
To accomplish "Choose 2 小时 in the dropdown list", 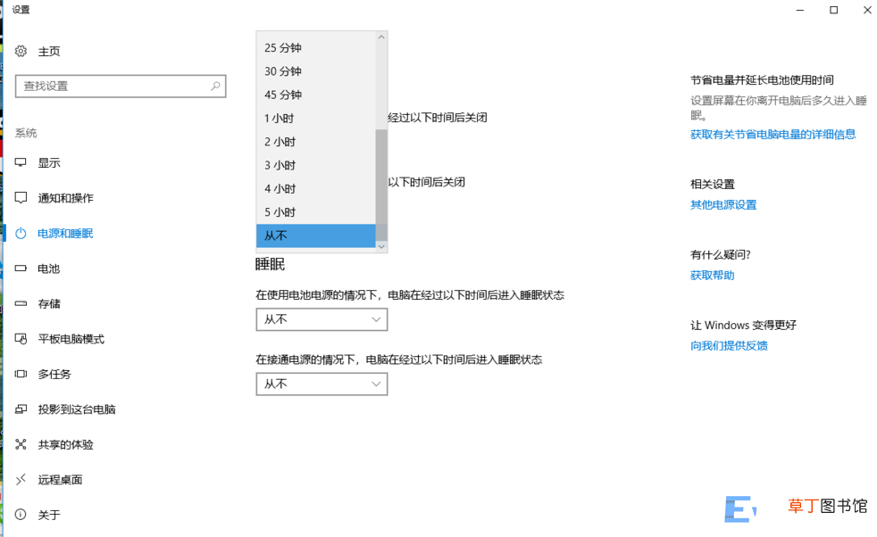I will coord(316,142).
